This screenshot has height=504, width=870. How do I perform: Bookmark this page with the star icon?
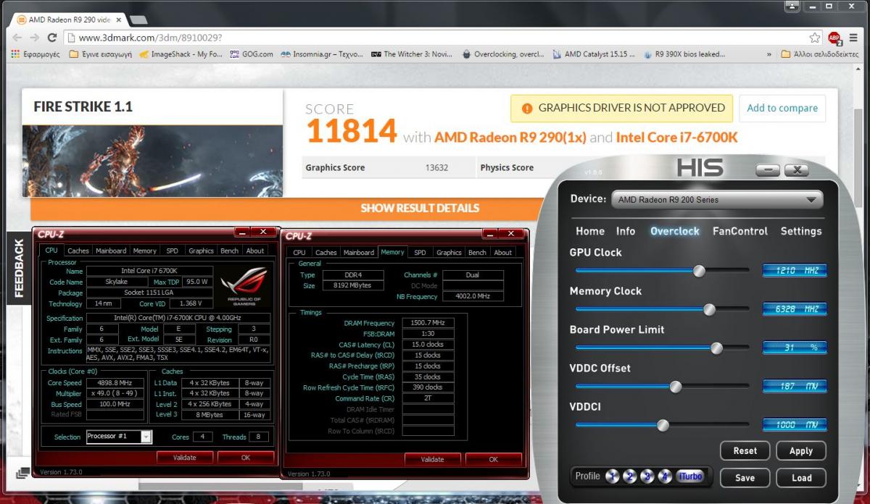815,38
